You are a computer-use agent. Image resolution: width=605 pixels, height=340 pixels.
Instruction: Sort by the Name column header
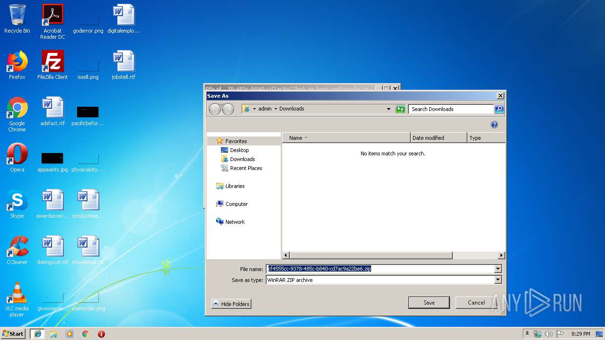click(x=346, y=138)
